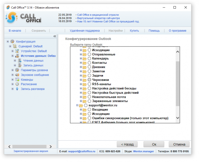Open the Wentor.manager Skype link
This screenshot has height=162, width=199.
tap(143, 151)
